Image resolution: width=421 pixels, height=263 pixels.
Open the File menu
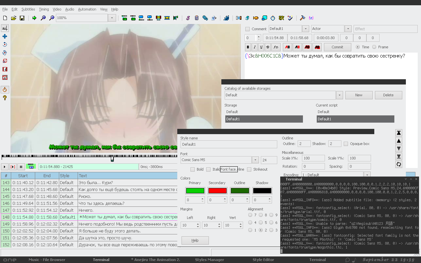[x=5, y=9]
